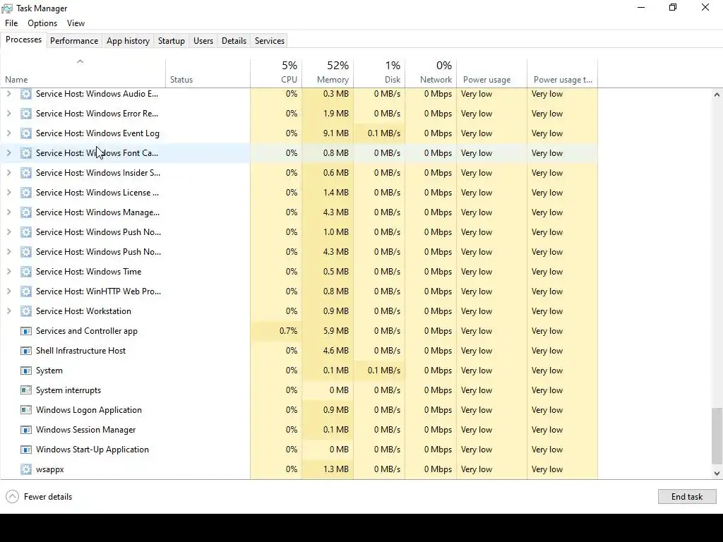Screen dimensions: 723x542
Task: Open the View menu
Action: click(x=76, y=23)
